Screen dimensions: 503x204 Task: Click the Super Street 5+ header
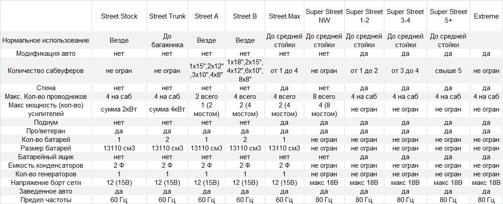point(448,16)
